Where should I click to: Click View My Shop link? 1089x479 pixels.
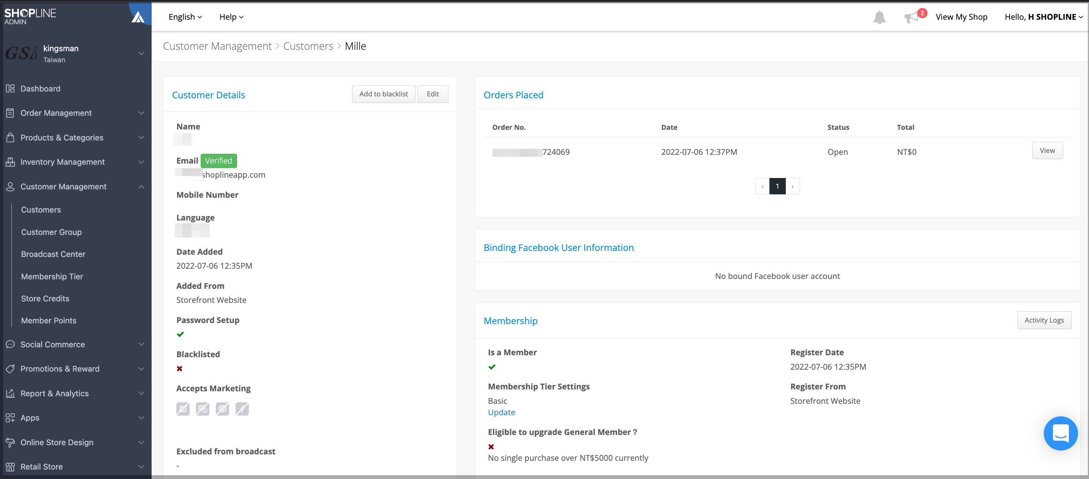tap(961, 17)
